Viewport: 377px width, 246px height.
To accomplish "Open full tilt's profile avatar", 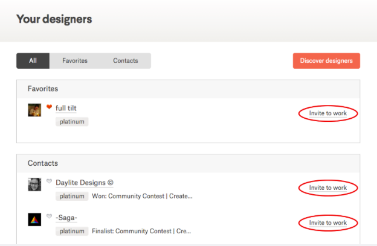I will [34, 110].
